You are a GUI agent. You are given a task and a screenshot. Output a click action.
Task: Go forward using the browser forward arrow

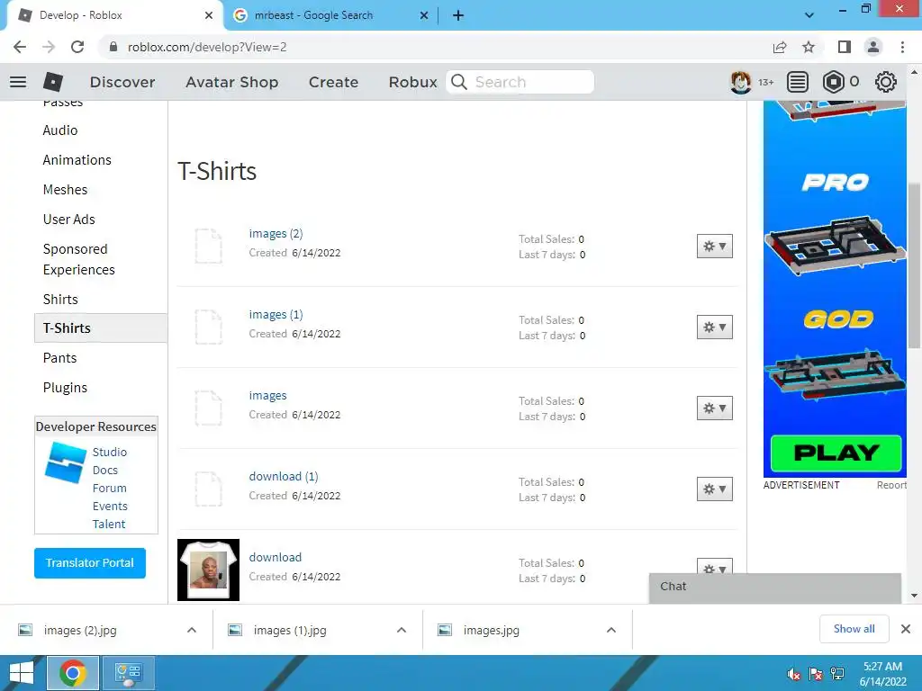[49, 47]
